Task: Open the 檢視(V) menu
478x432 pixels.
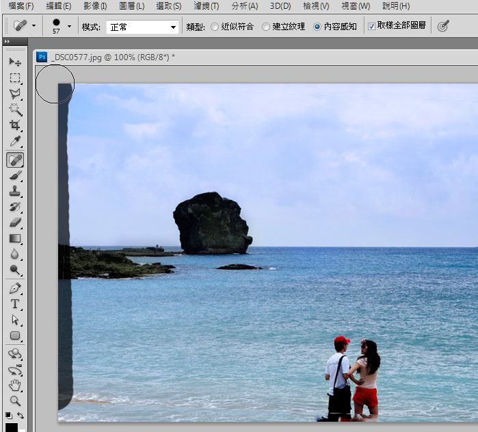Action: tap(316, 5)
